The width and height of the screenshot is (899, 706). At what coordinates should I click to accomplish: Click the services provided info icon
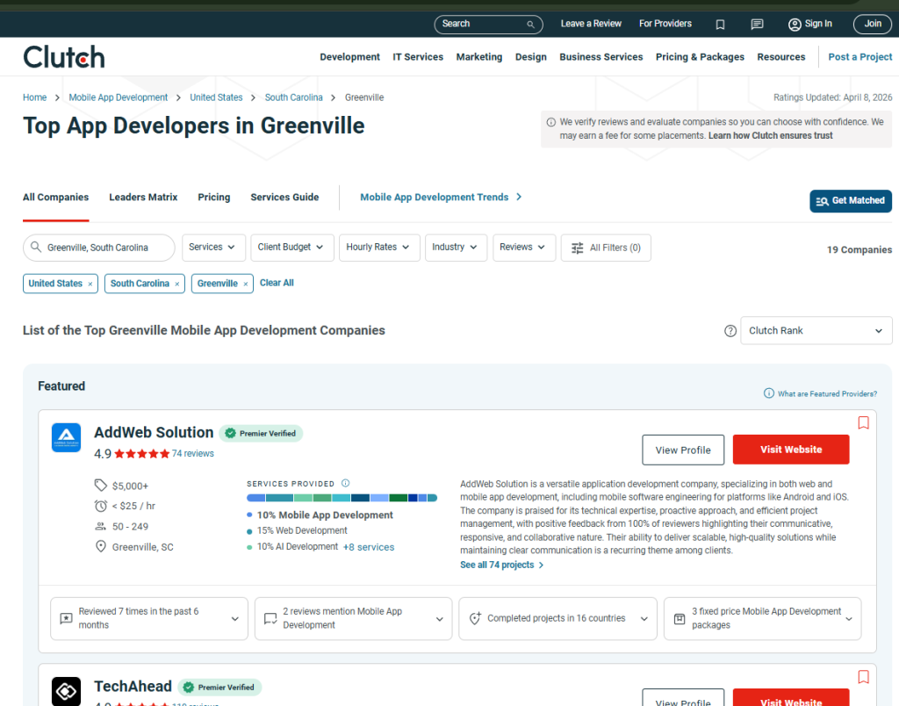(345, 483)
